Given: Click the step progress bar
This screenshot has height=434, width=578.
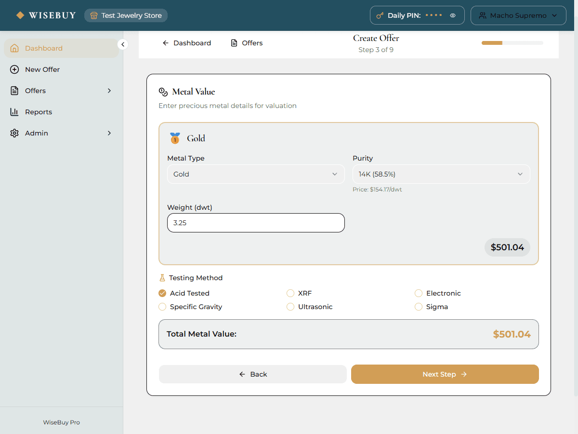Looking at the screenshot, I should [512, 42].
